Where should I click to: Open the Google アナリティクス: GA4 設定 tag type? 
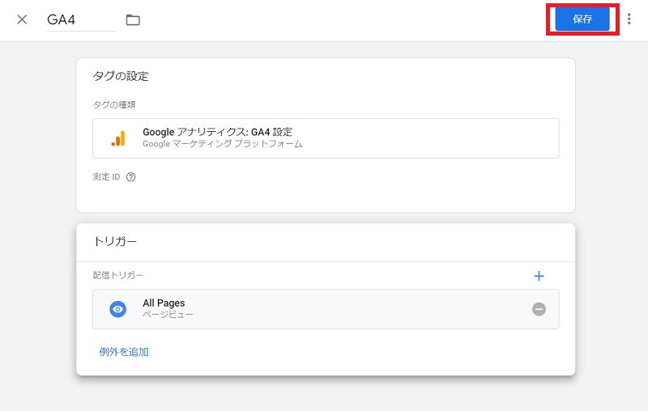pos(326,138)
